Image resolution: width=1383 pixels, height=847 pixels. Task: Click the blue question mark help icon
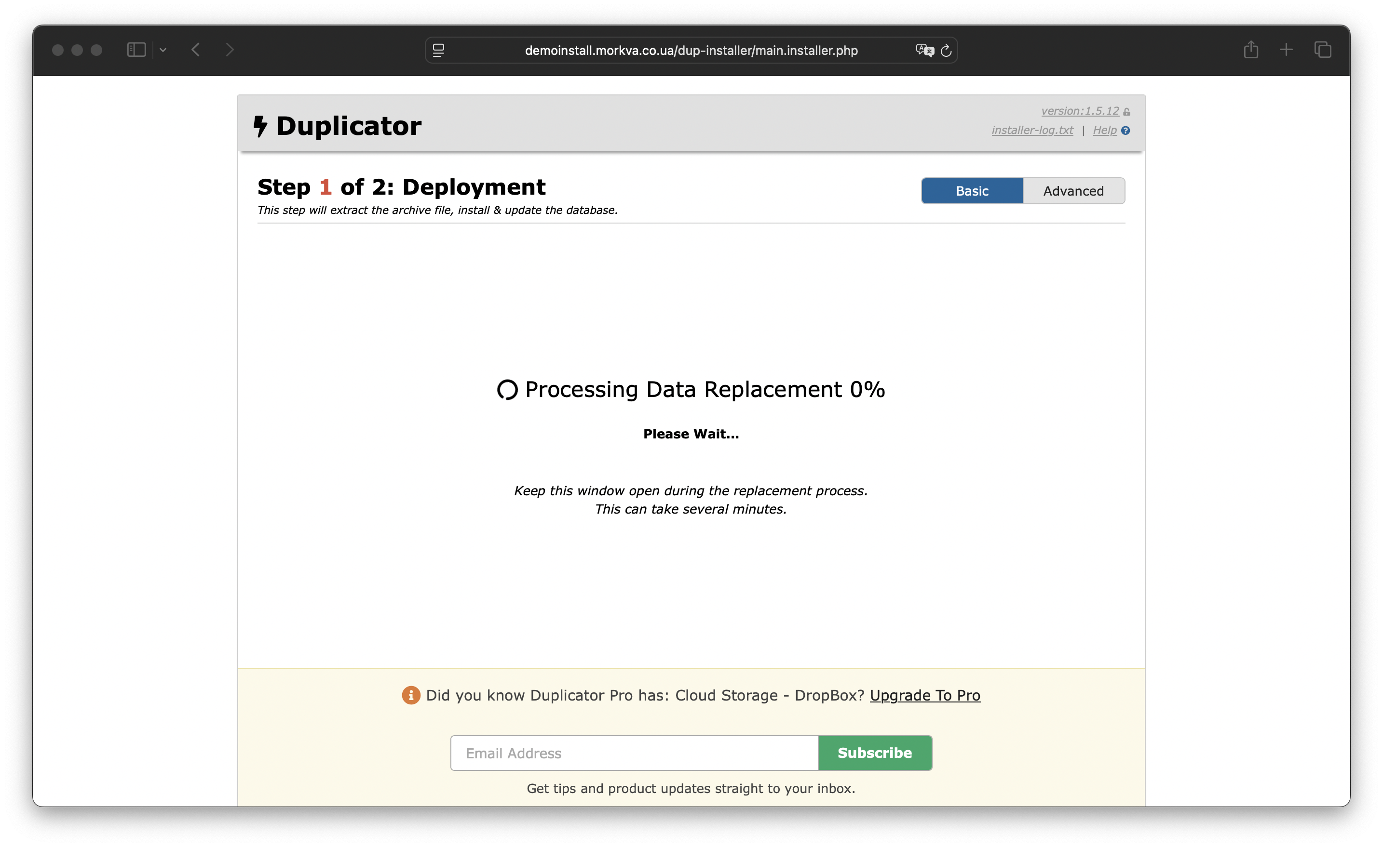1125,131
